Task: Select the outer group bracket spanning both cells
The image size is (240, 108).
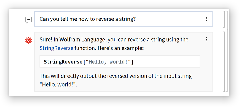Action: coord(227,51)
